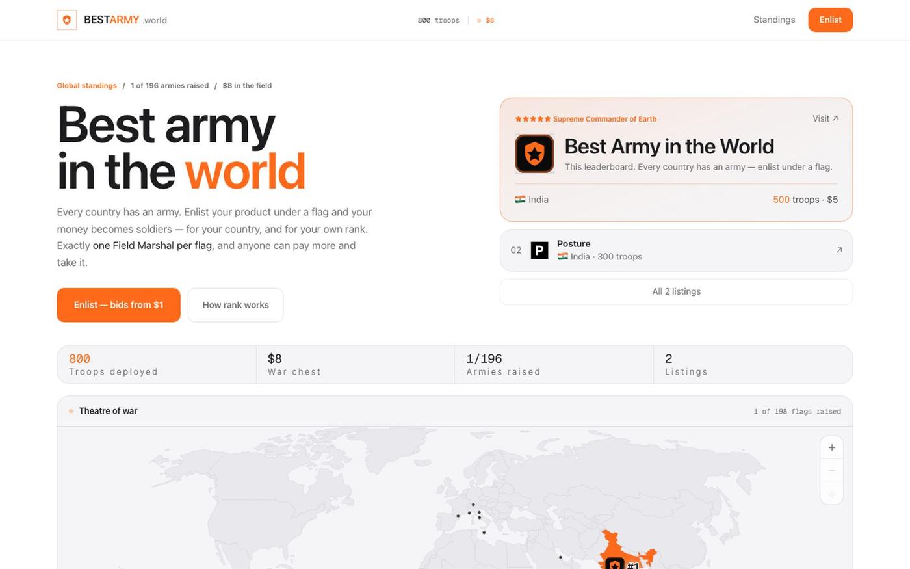Click the $8 header war chest indicator

tap(486, 20)
